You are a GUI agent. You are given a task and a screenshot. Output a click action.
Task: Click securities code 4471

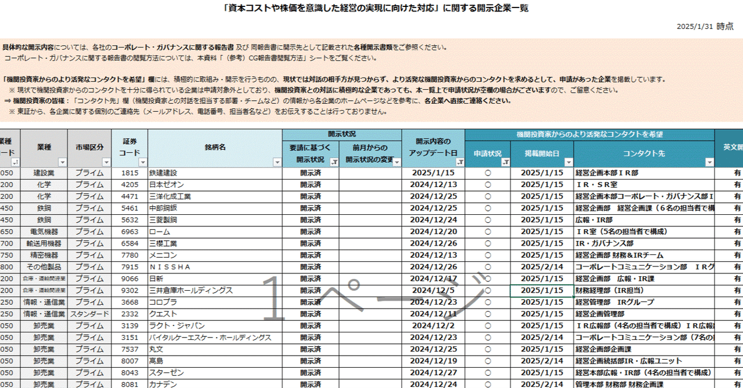[x=129, y=196]
